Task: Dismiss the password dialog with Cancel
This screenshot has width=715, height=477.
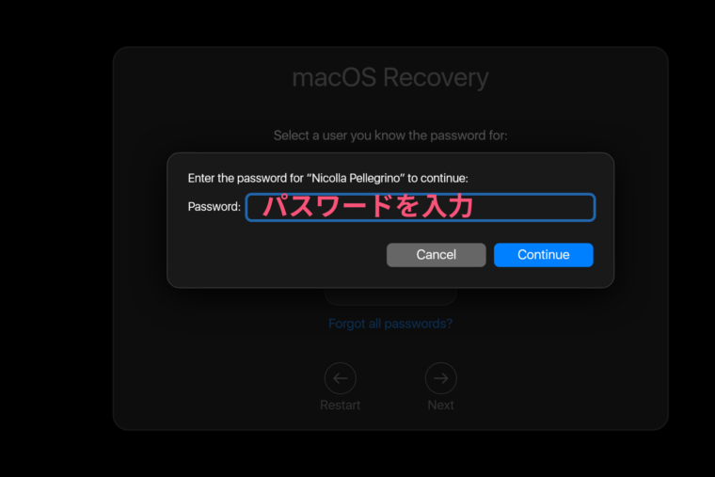Action: 436,254
